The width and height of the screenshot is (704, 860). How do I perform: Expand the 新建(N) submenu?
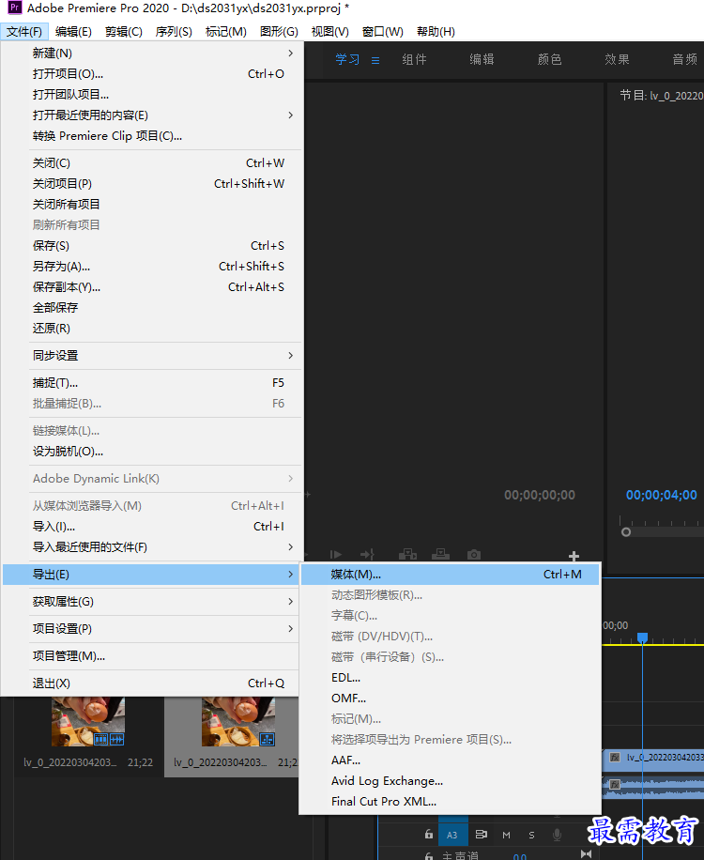coord(152,54)
